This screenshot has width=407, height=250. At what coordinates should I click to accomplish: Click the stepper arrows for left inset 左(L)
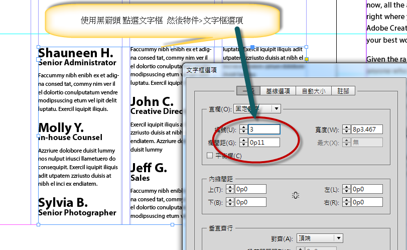[x=345, y=189]
